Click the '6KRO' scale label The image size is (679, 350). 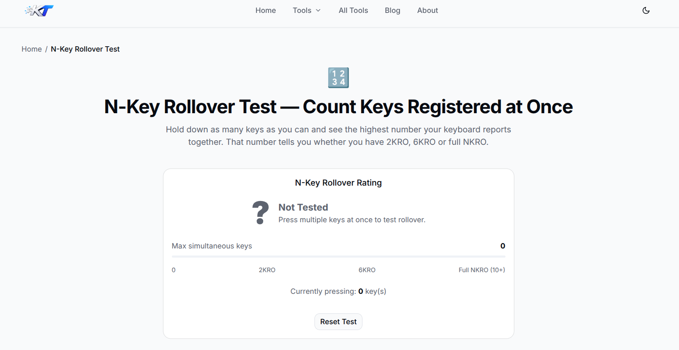(367, 270)
